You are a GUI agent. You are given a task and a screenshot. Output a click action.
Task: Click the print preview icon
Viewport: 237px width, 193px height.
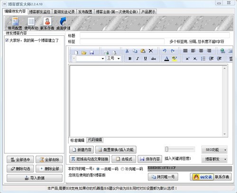(114, 52)
